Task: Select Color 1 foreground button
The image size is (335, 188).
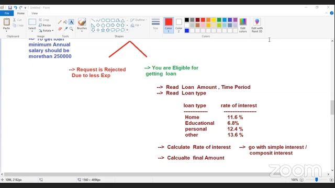Action: pos(169,25)
